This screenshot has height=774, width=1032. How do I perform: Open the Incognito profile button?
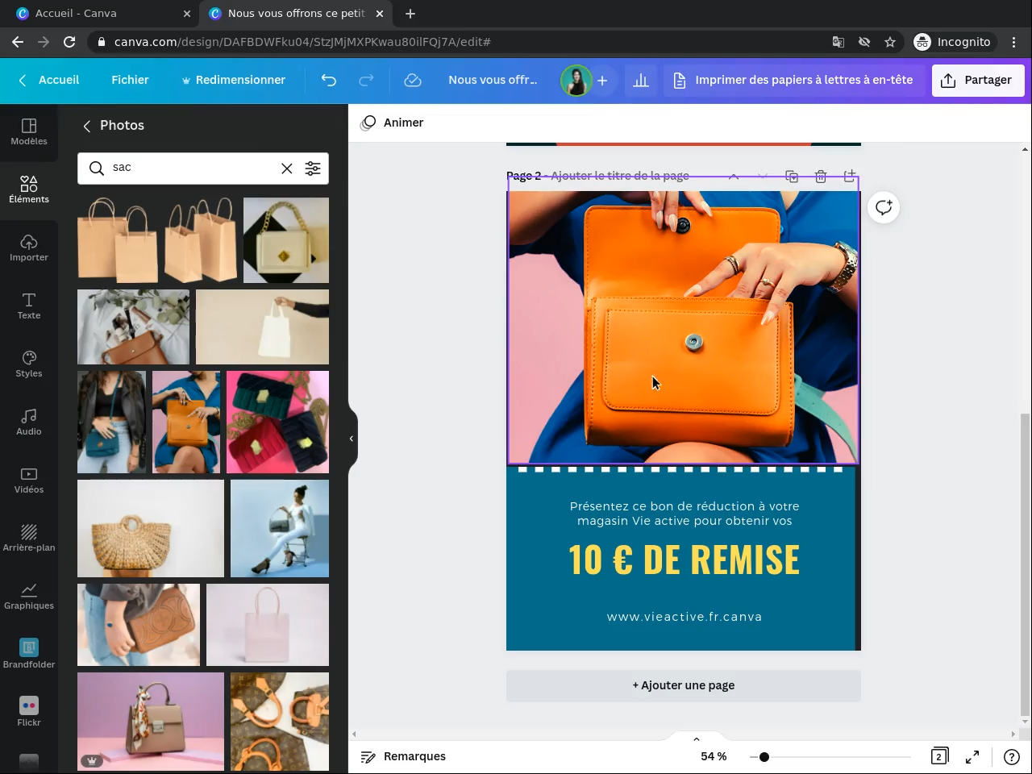pyautogui.click(x=952, y=42)
